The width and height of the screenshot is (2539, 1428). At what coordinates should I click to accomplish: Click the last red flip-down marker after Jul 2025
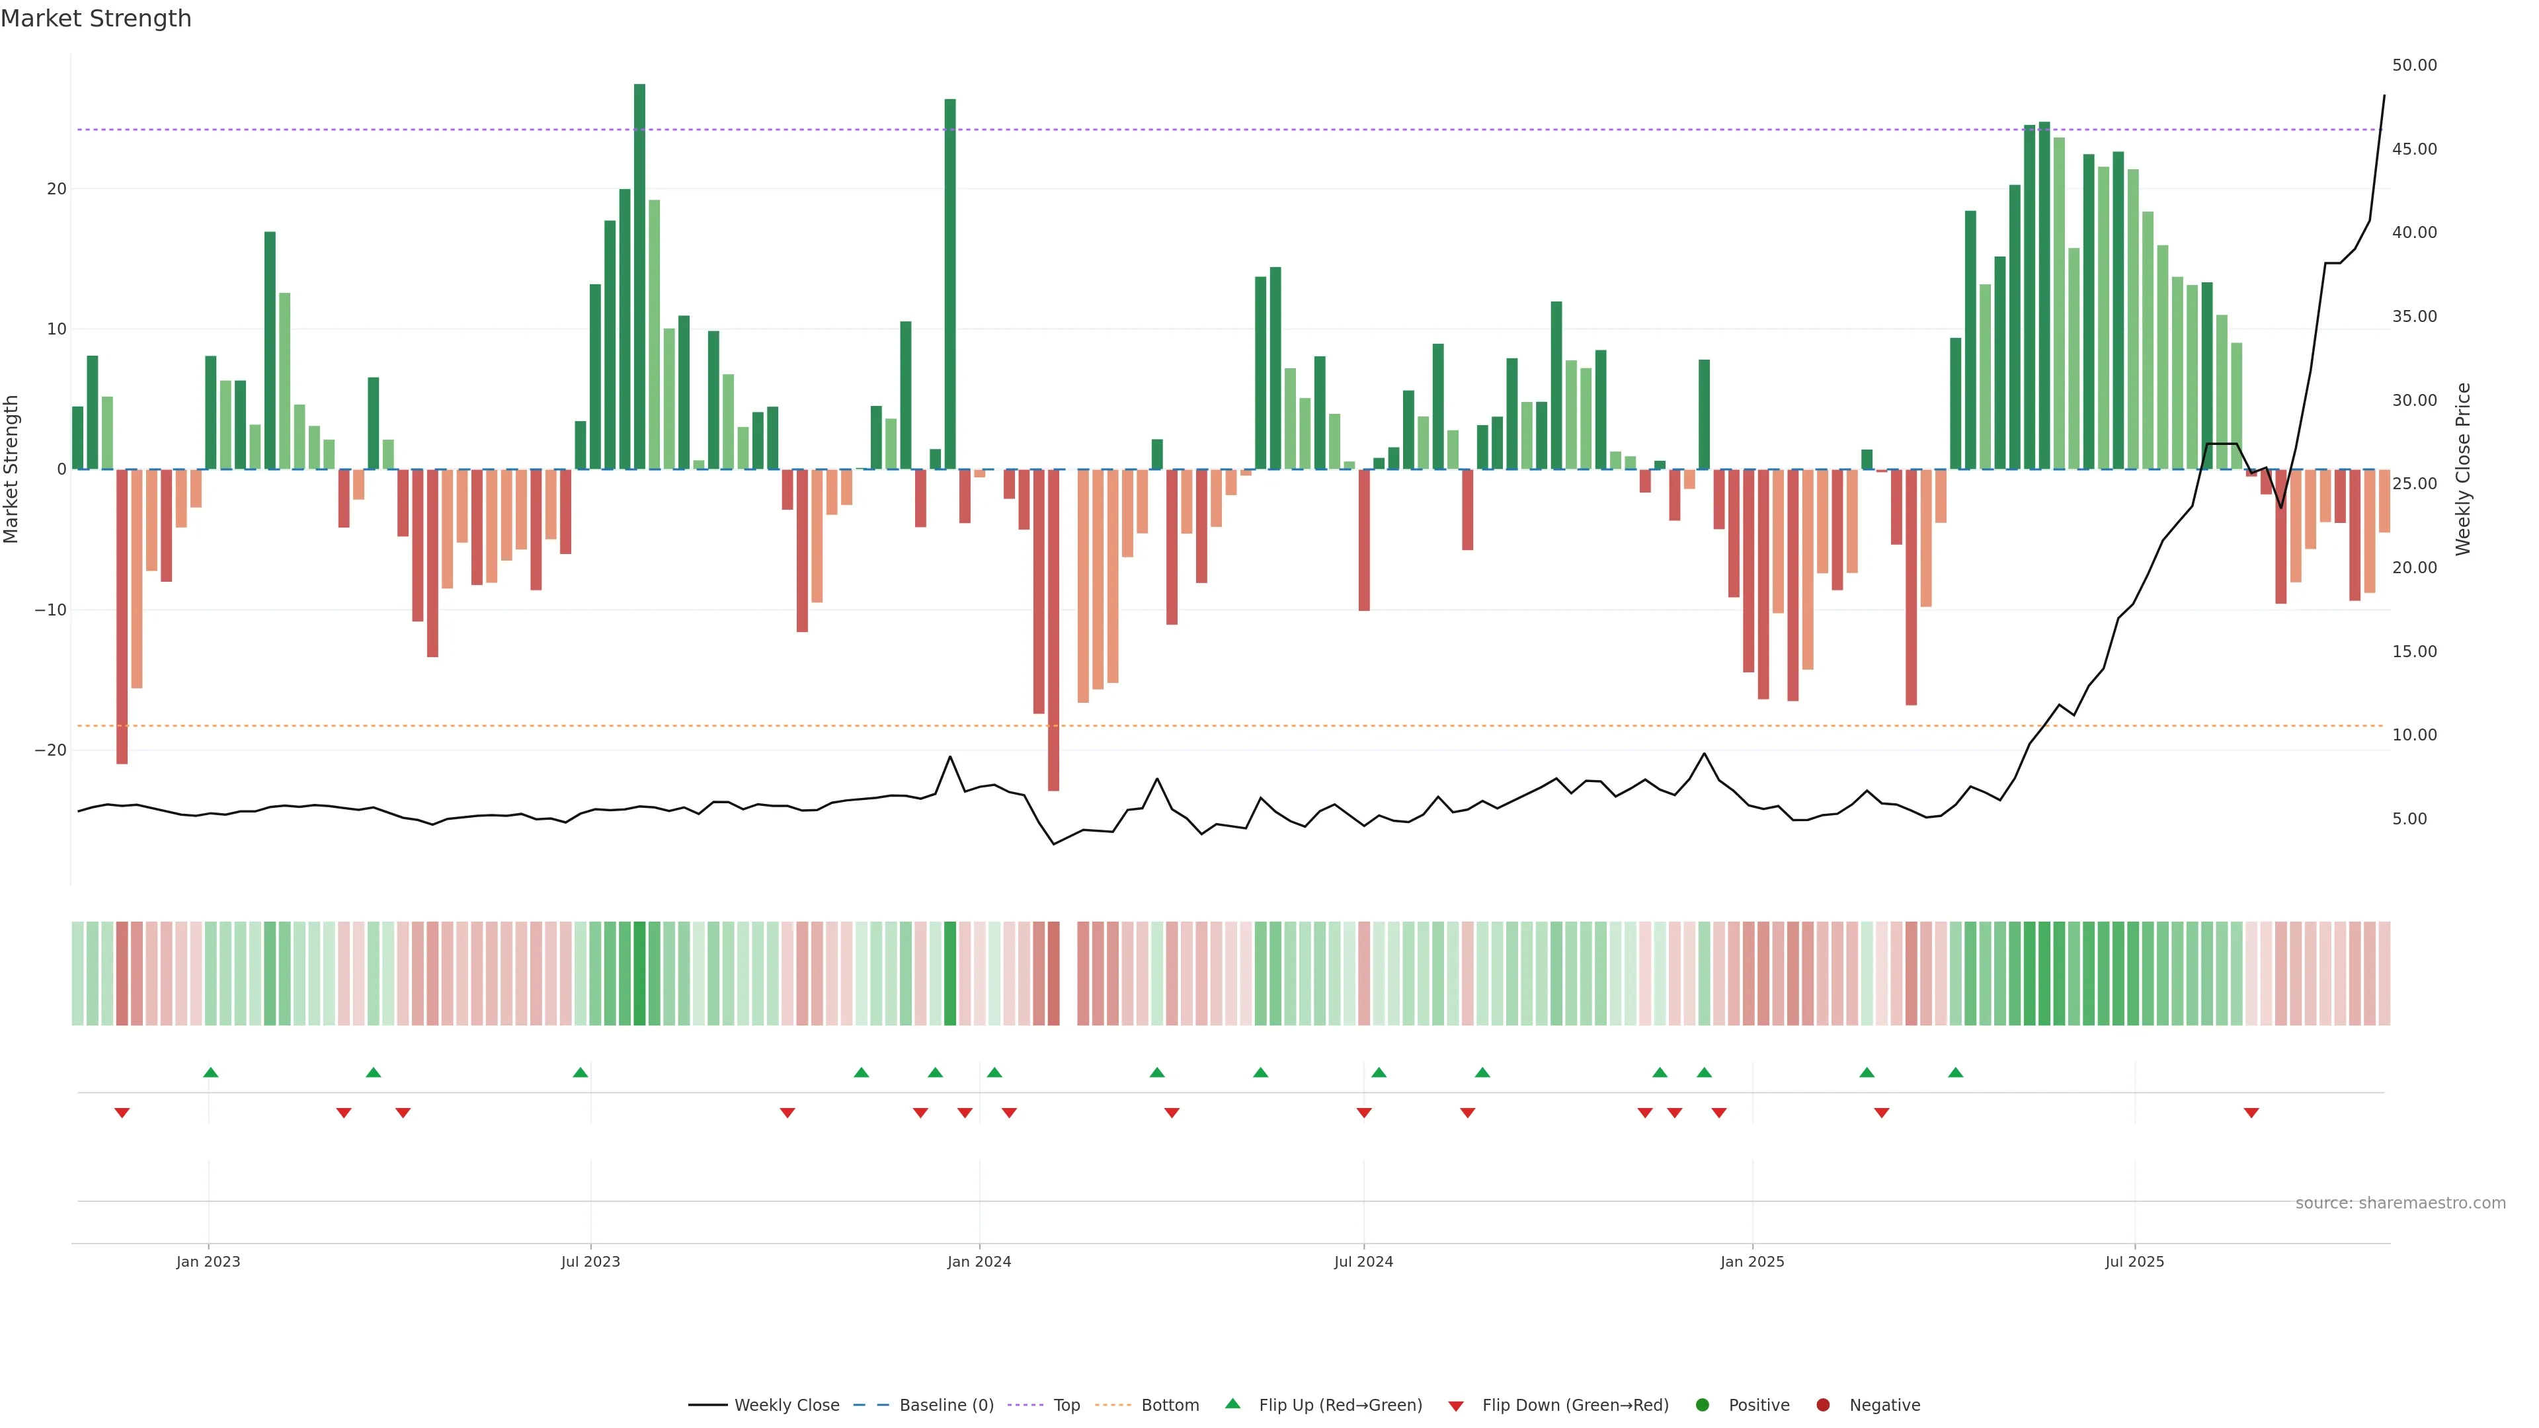[2251, 1113]
